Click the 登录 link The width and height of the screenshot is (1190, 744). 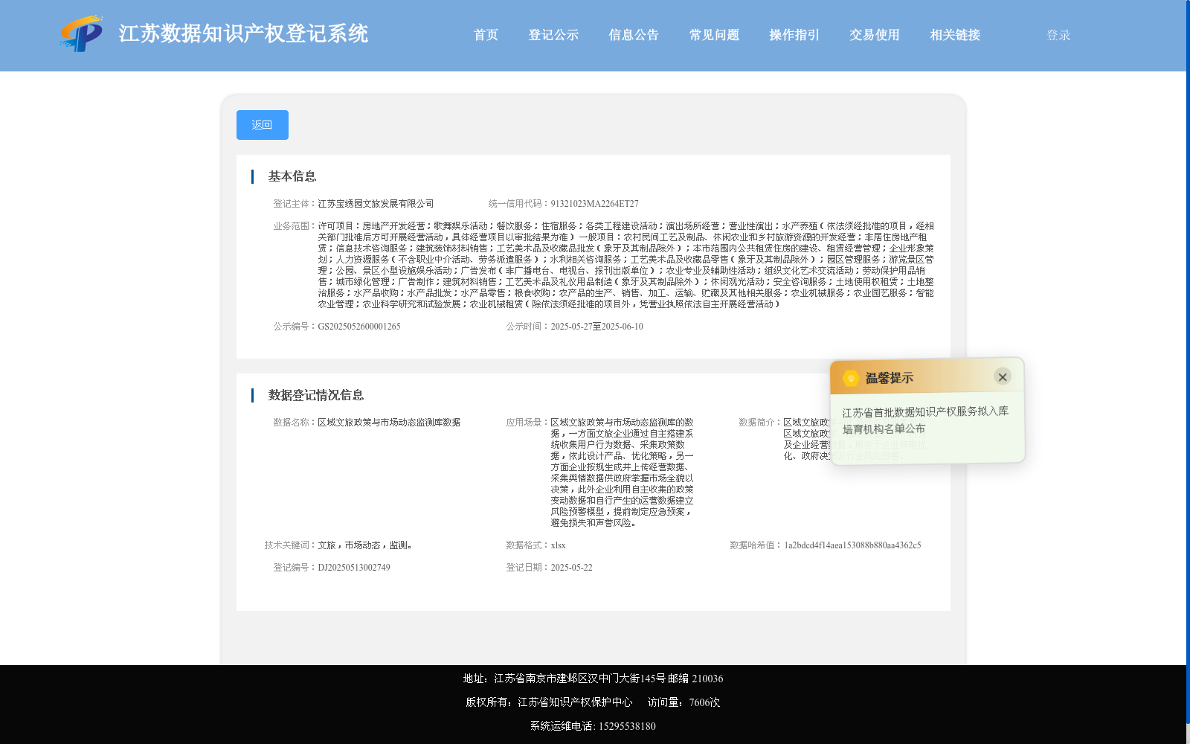(x=1058, y=35)
